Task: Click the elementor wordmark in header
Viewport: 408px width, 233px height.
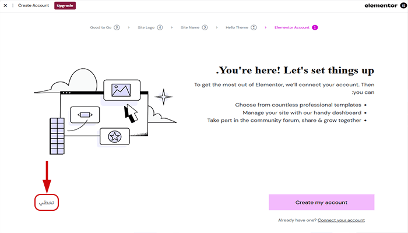Action: click(380, 6)
